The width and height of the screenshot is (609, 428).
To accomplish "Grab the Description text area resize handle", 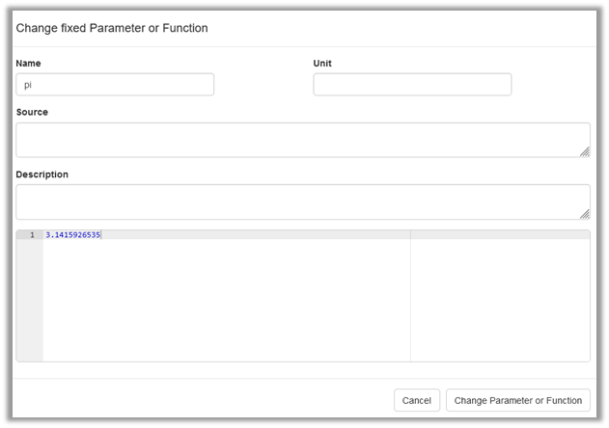I will 585,214.
